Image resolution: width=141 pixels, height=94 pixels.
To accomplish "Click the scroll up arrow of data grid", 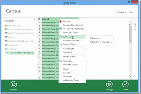I will click(130, 24).
